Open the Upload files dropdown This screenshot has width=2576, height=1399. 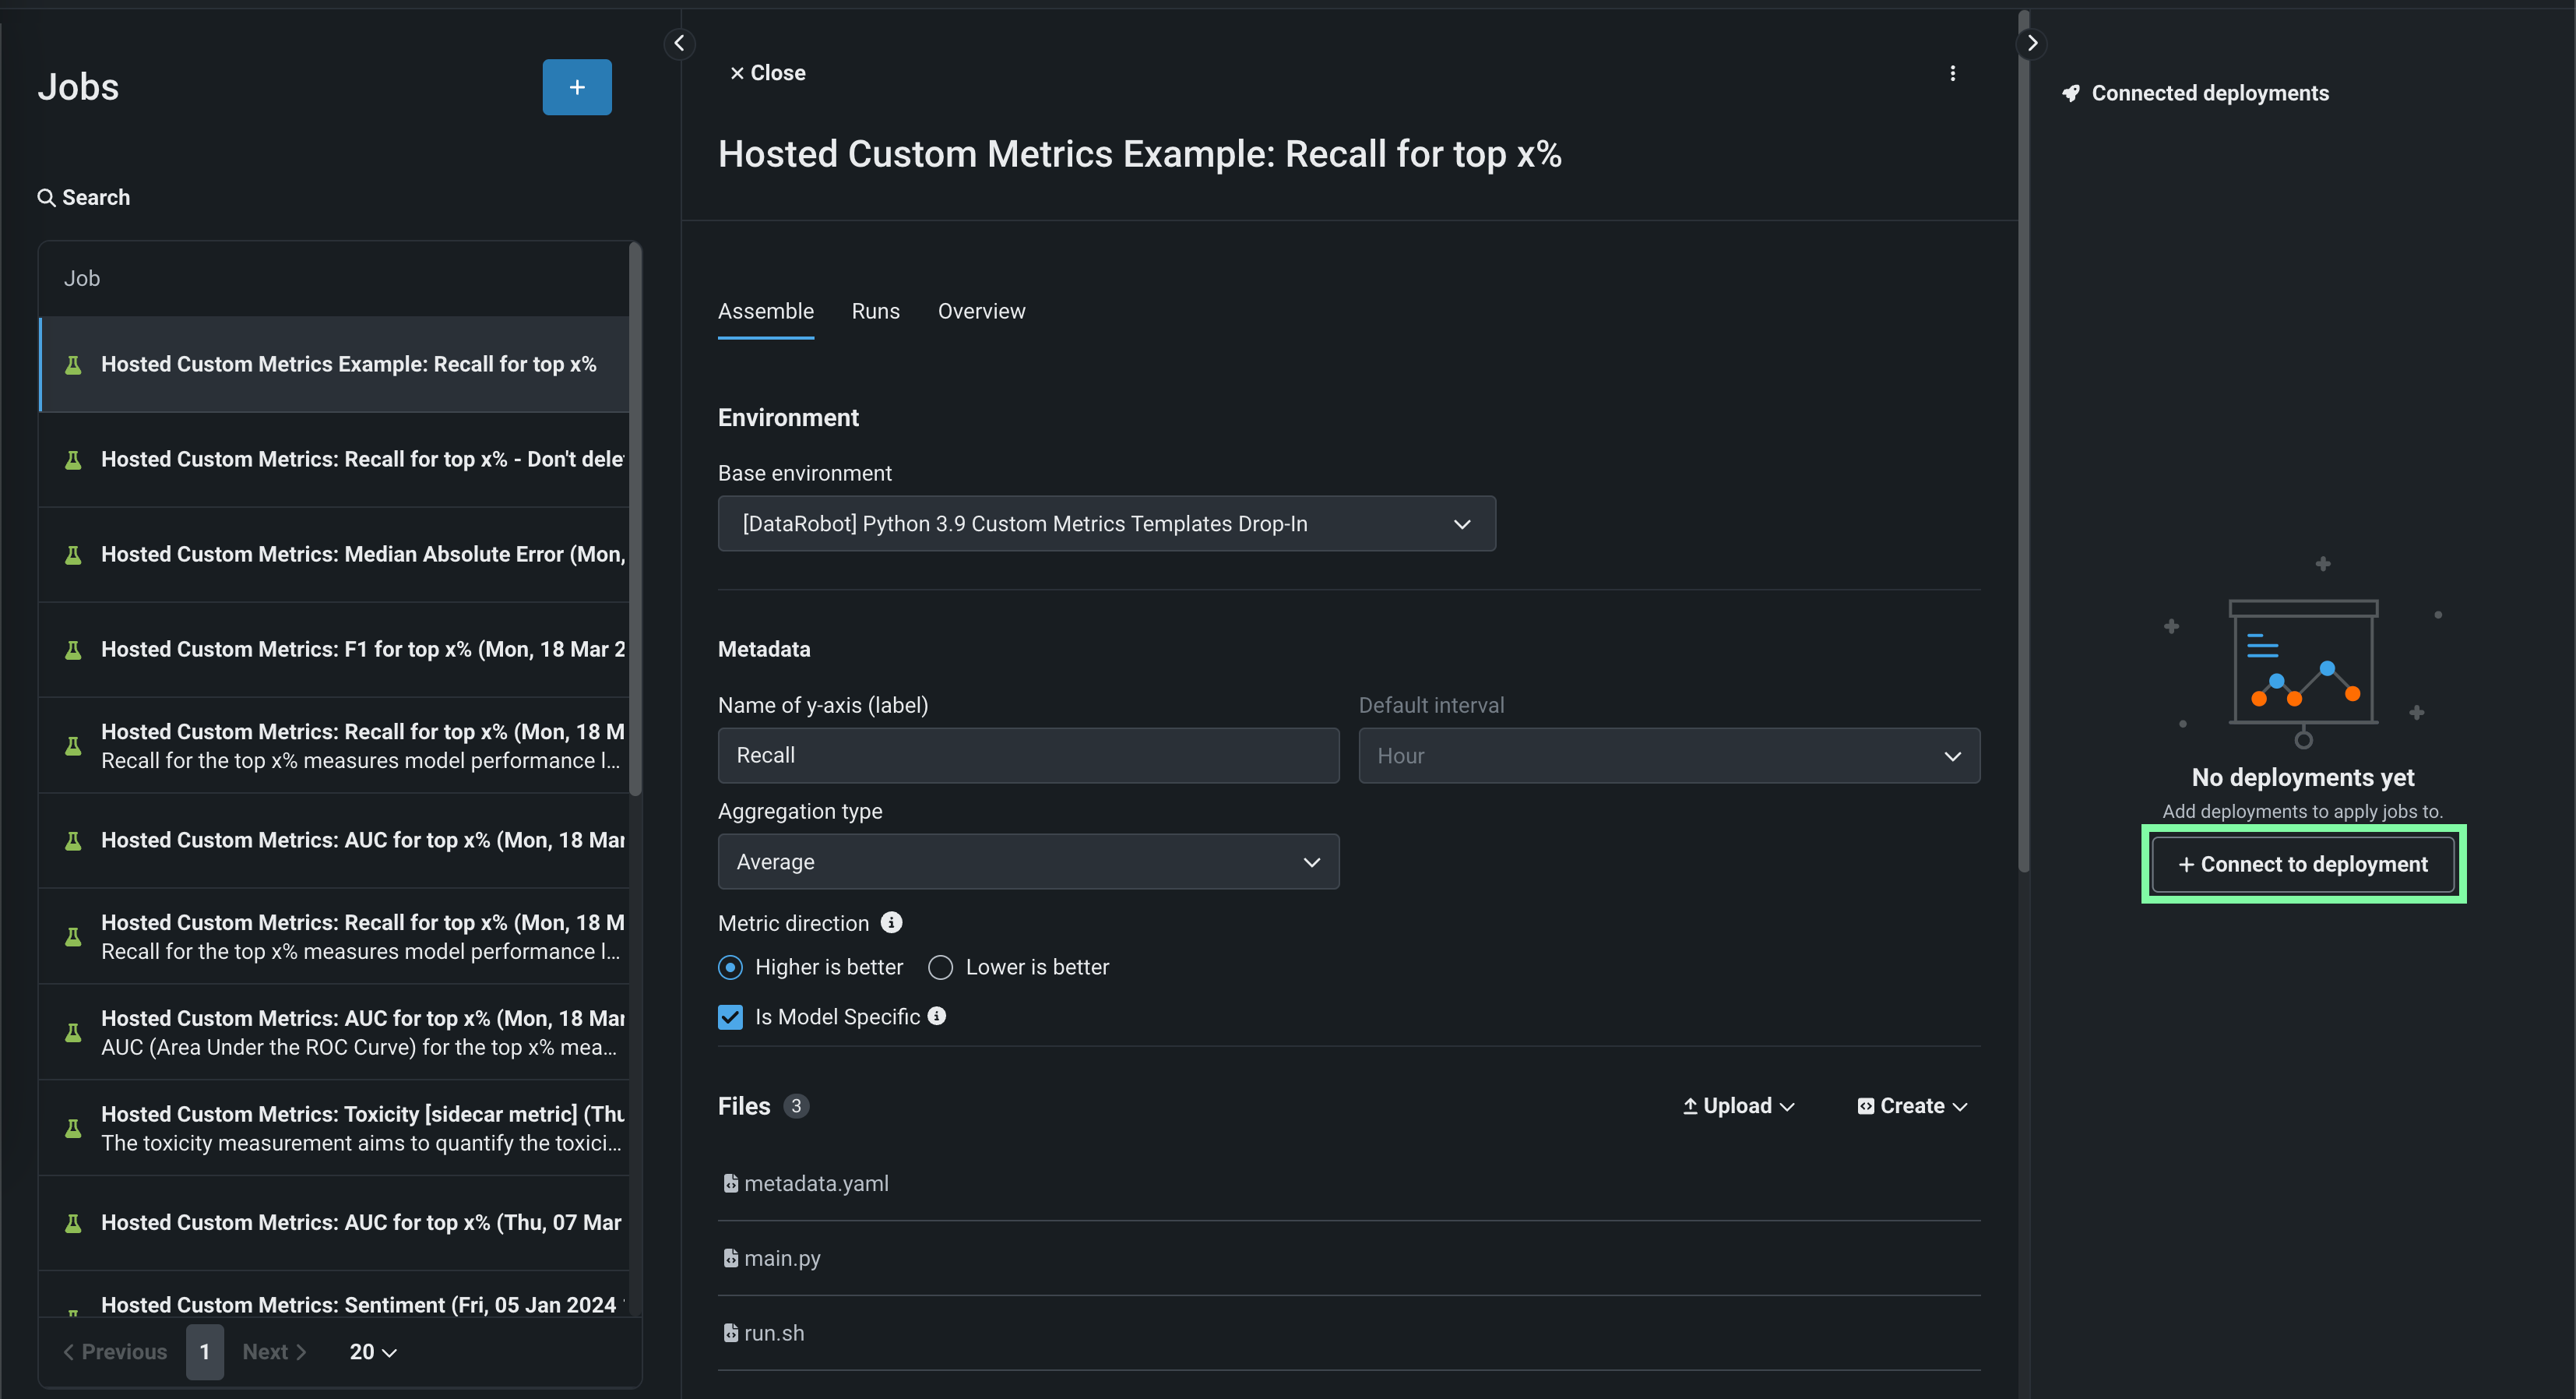coord(1738,1105)
